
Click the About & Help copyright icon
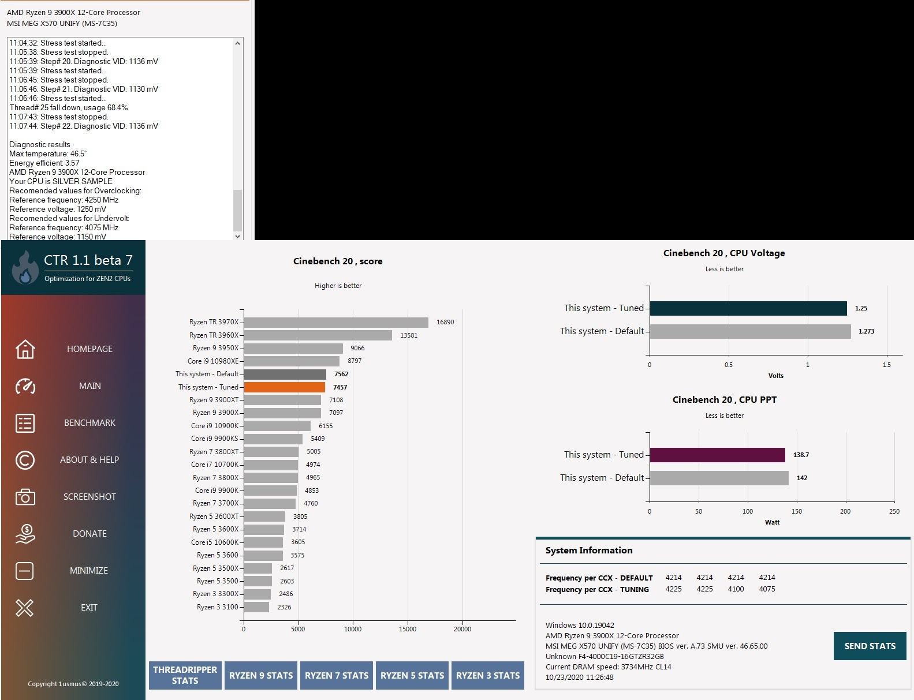[x=25, y=460]
